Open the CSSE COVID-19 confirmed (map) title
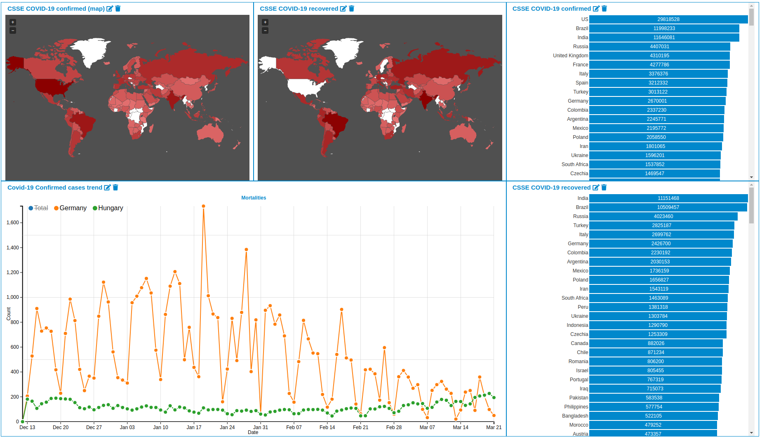 [56, 9]
